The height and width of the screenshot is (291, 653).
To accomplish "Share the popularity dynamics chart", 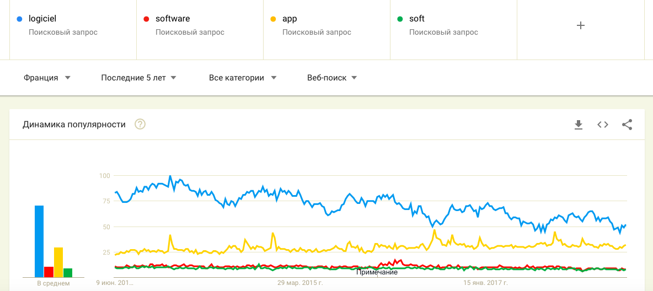I will point(627,125).
